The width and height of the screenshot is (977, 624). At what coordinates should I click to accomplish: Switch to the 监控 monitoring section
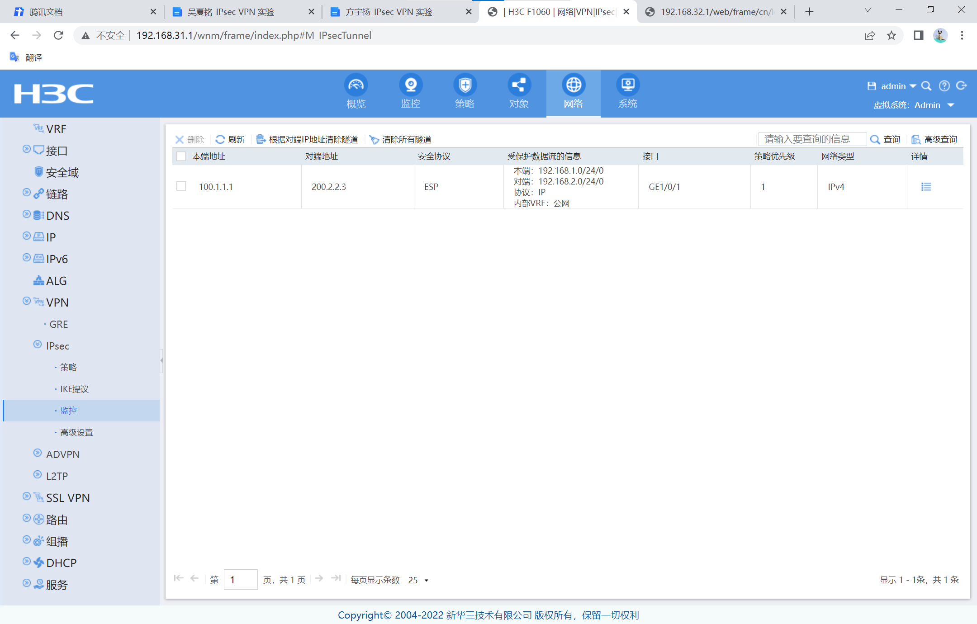410,92
